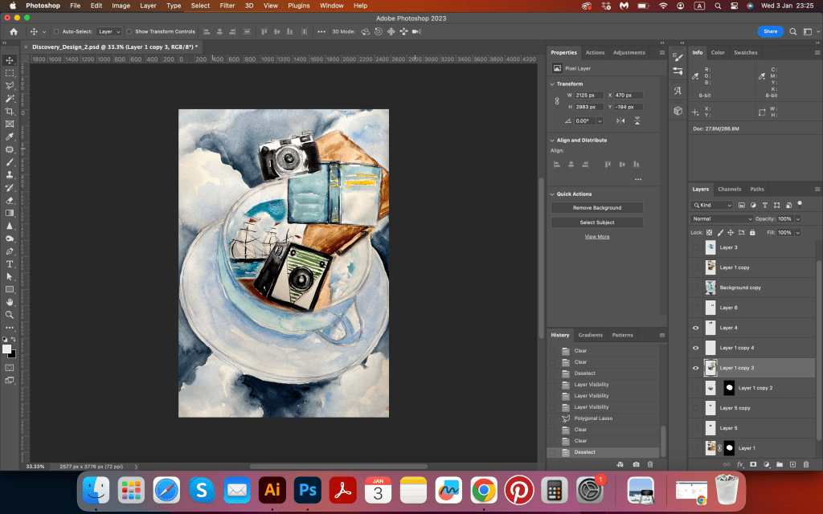Activate the Zoom tool
This screenshot has width=823, height=514.
click(x=10, y=314)
